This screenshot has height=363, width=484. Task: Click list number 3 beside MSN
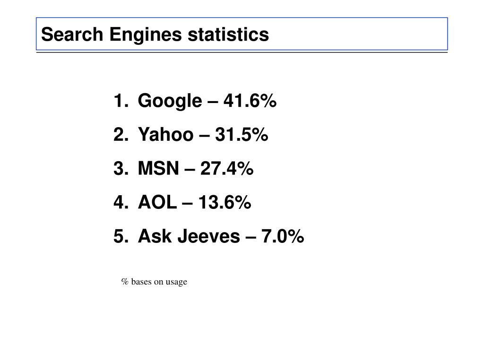[x=121, y=169]
